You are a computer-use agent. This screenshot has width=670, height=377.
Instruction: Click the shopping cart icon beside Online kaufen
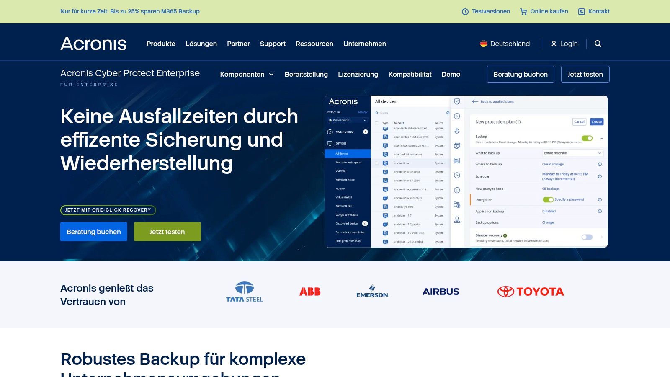click(x=523, y=12)
